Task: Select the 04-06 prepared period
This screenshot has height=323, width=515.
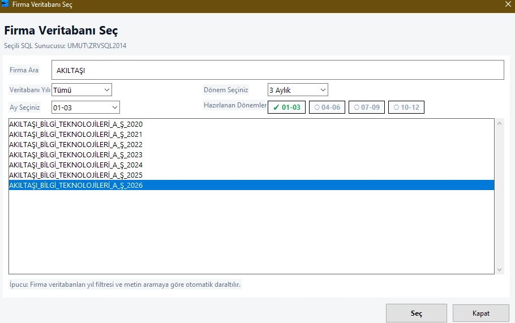Action: pyautogui.click(x=327, y=107)
